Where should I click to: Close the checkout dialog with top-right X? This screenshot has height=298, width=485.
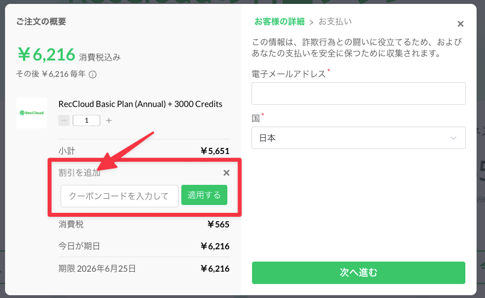tap(460, 24)
